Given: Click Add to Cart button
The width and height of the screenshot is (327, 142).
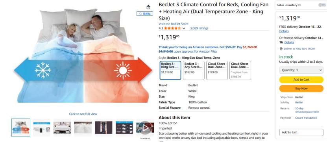Looking at the screenshot, I should pos(301,80).
